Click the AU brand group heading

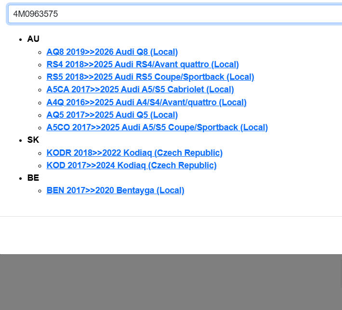(33, 39)
